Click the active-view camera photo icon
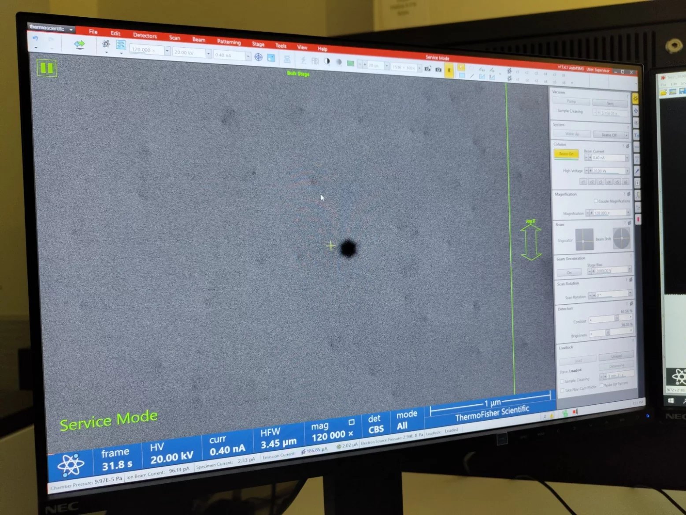The image size is (686, 515). (438, 69)
